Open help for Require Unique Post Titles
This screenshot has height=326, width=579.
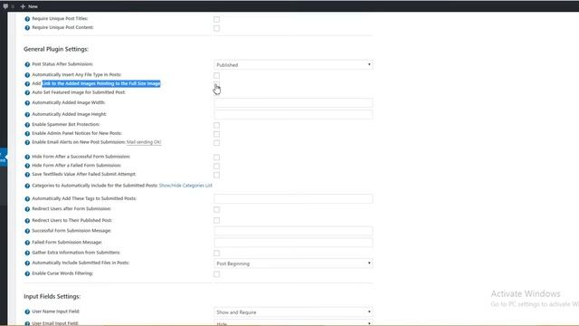pos(27,19)
